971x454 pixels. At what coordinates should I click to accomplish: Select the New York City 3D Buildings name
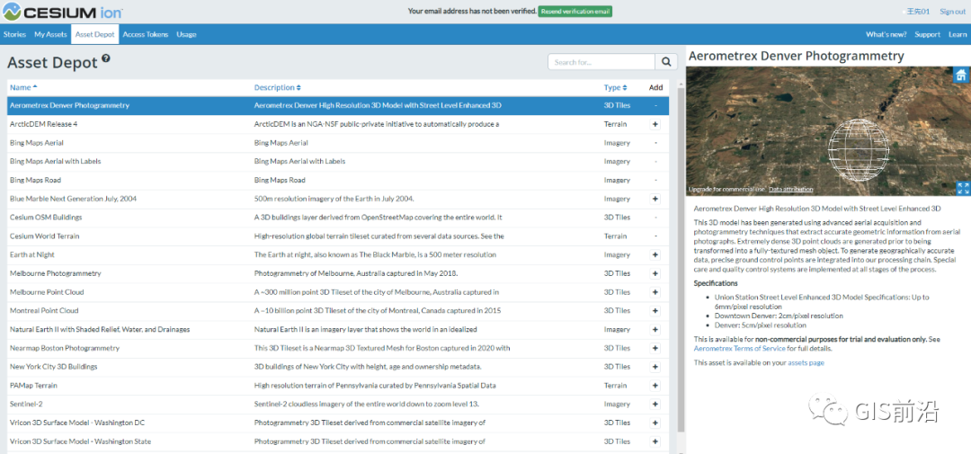[x=53, y=367]
